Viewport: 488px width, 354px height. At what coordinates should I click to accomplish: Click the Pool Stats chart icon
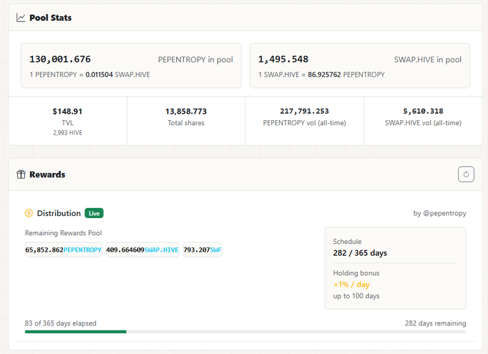click(21, 18)
